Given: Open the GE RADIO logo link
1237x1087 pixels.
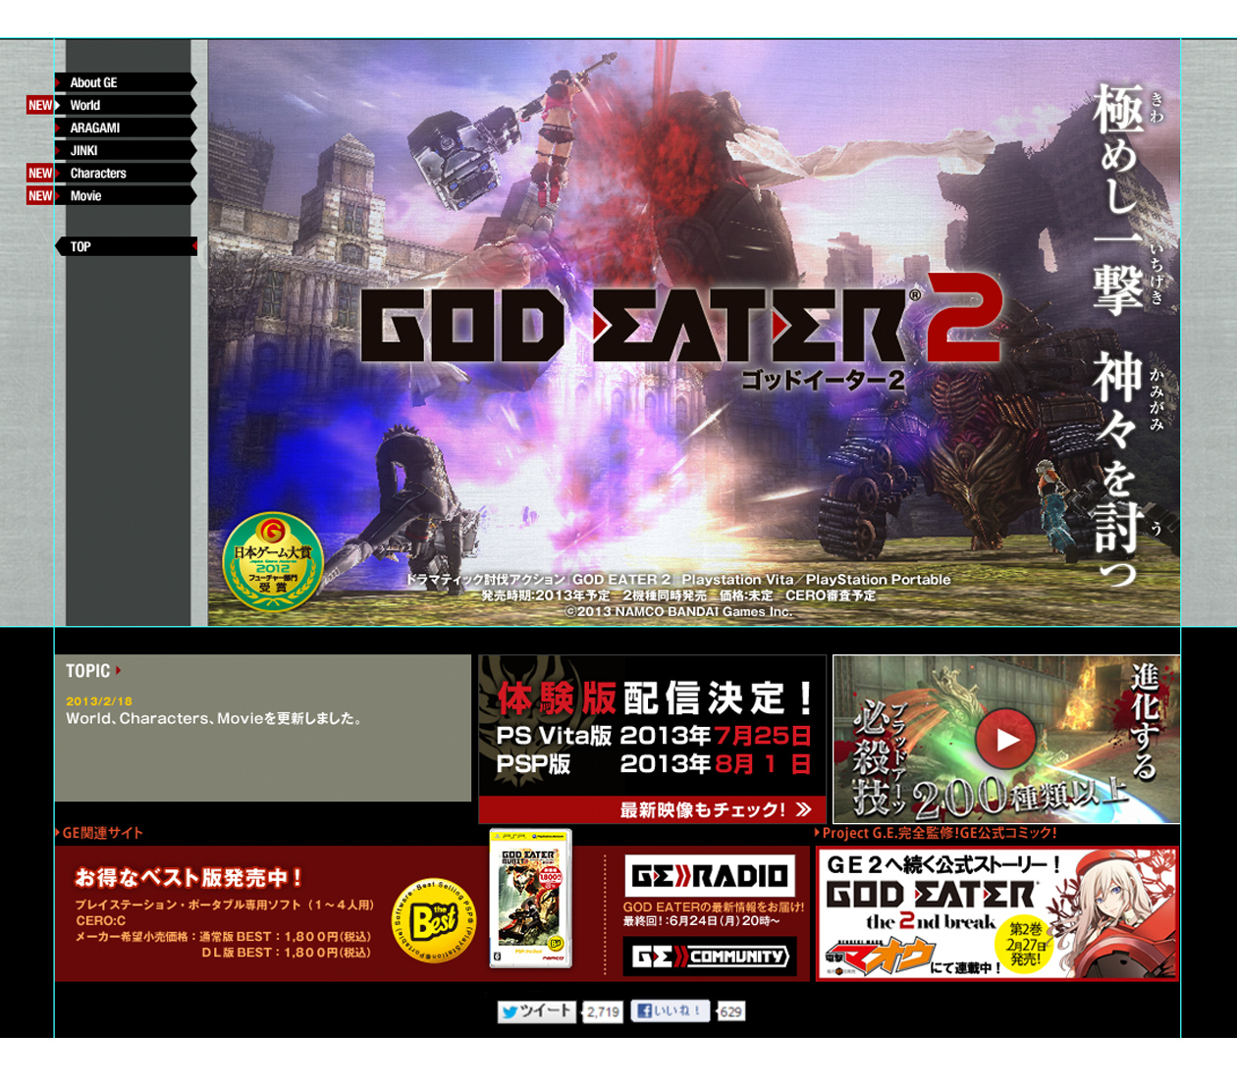Looking at the screenshot, I should coord(710,876).
